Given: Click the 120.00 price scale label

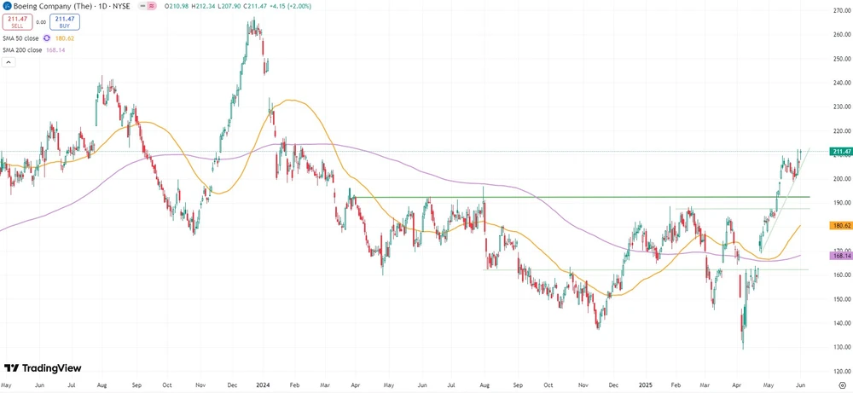Looking at the screenshot, I should coord(841,371).
